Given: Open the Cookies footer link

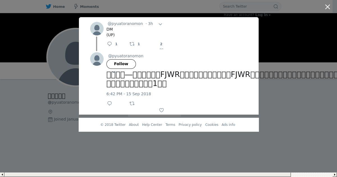Looking at the screenshot, I should coord(212,125).
